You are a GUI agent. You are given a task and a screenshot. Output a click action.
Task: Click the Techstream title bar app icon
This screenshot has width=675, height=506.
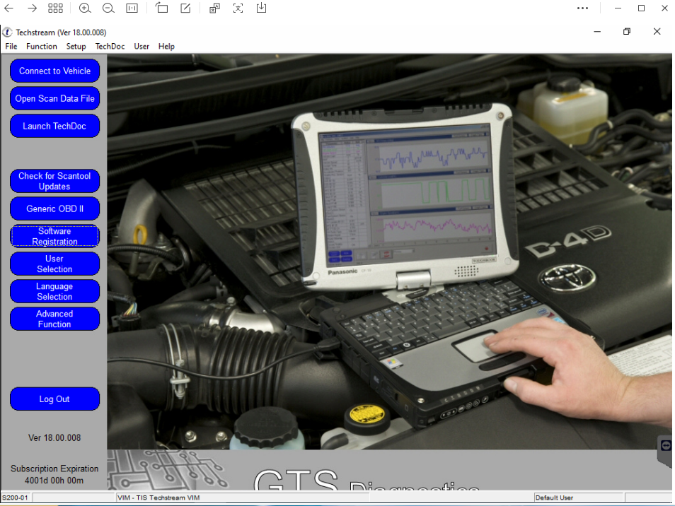point(7,33)
